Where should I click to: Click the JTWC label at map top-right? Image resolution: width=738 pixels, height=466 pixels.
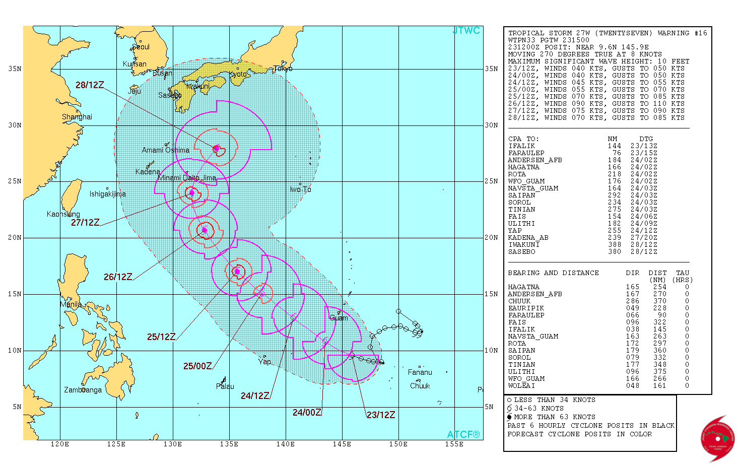(466, 31)
